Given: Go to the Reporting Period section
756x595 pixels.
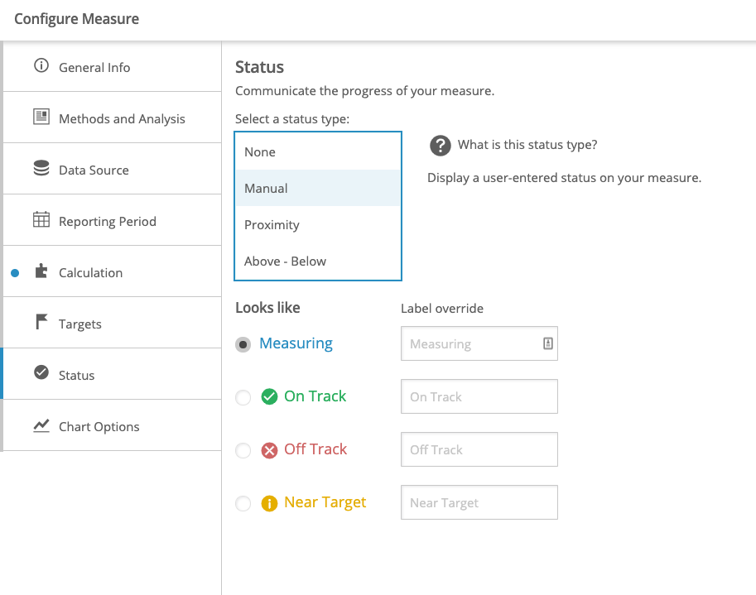Looking at the screenshot, I should tap(112, 219).
